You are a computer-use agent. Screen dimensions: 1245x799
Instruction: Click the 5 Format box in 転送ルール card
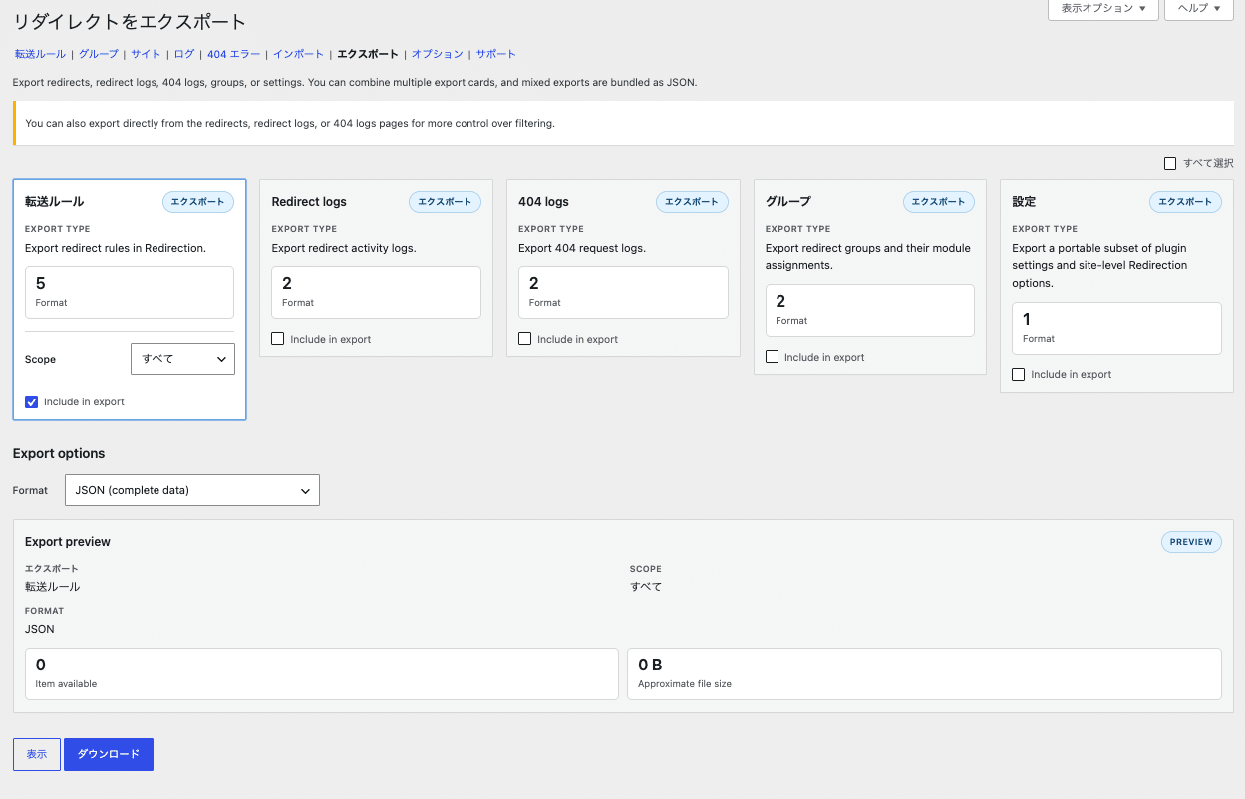pos(130,292)
